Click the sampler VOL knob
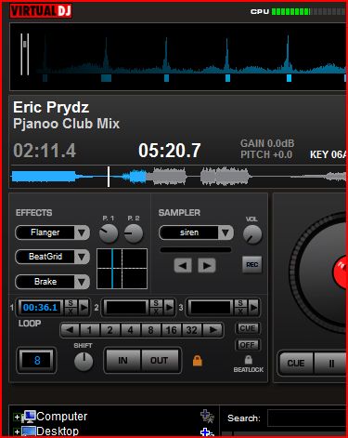The width and height of the screenshot is (348, 438). [252, 234]
